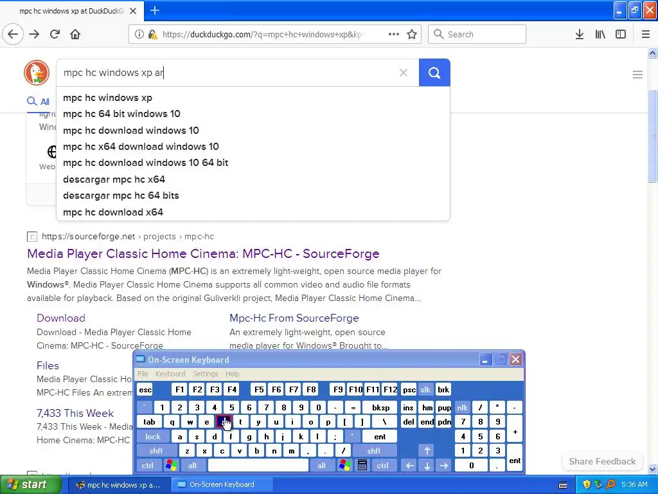Open Media Player Classic SourceForge result

[x=203, y=253]
